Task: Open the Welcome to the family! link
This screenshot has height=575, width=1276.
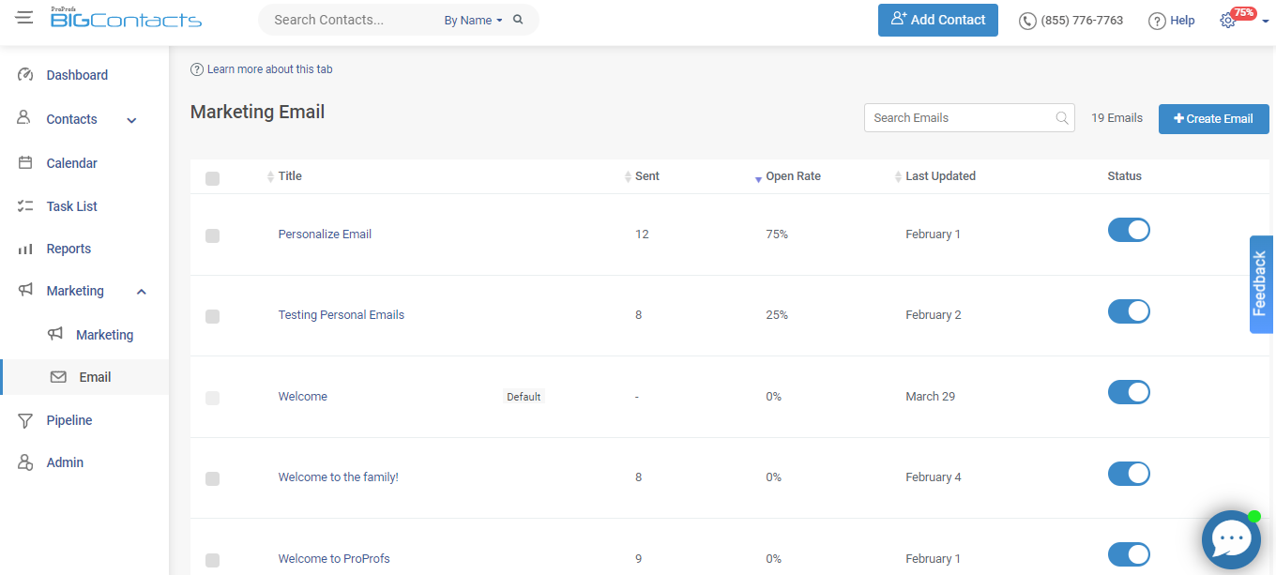Action: click(x=338, y=477)
